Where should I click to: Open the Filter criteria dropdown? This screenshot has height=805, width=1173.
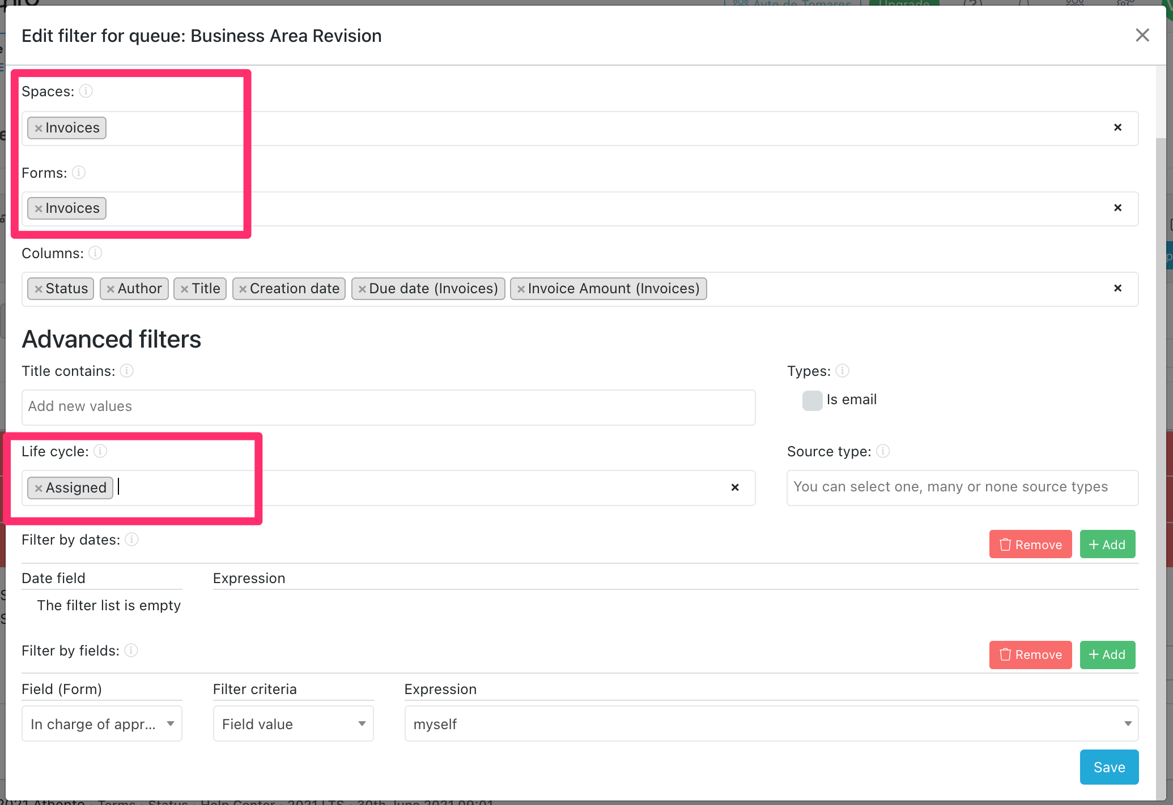pyautogui.click(x=293, y=723)
